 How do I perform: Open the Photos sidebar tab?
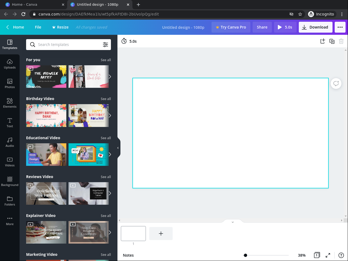pyautogui.click(x=10, y=84)
